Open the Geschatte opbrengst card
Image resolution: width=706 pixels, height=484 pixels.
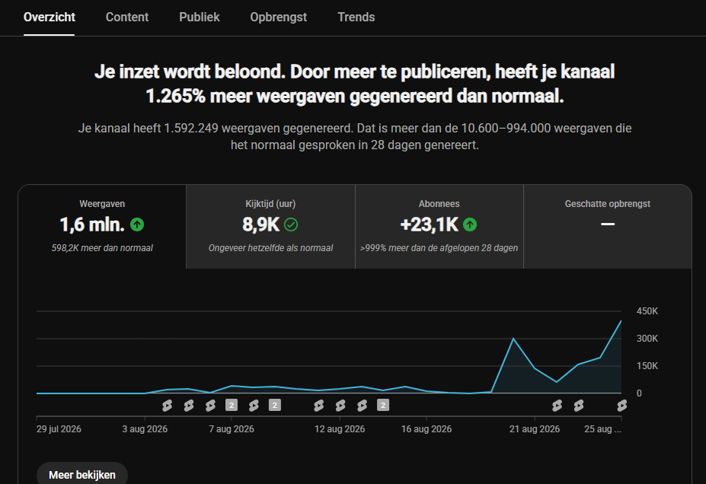pos(608,227)
